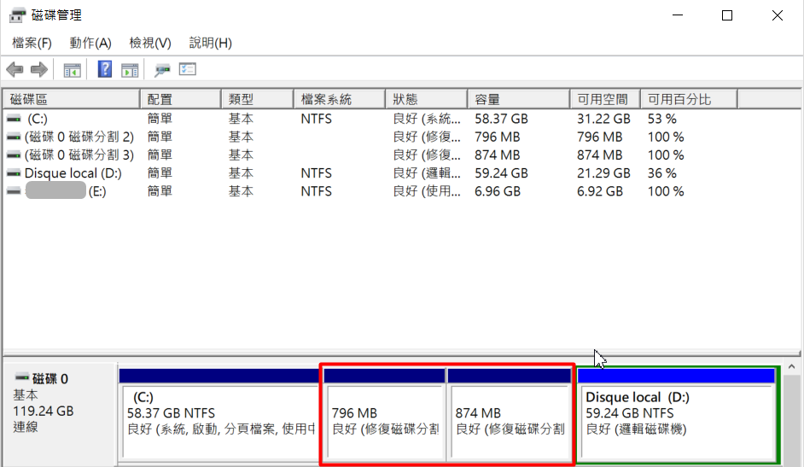Click drive icon of Disque local (D:) row
The width and height of the screenshot is (804, 467).
(14, 173)
